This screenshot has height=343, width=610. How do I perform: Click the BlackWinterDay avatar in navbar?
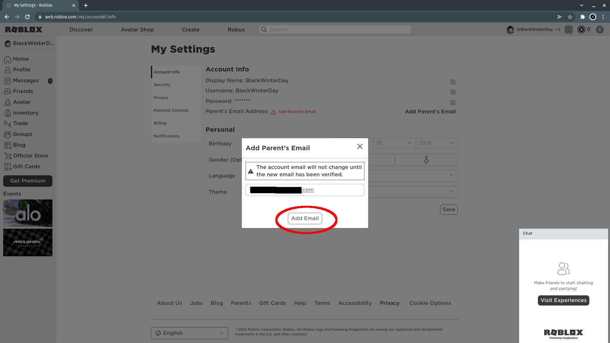(510, 30)
